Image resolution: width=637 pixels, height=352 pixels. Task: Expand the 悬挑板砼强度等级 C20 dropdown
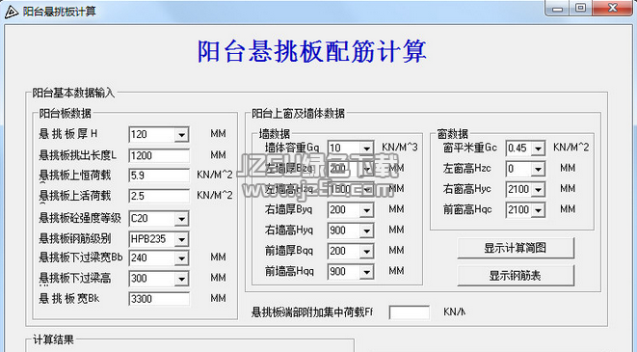(181, 219)
